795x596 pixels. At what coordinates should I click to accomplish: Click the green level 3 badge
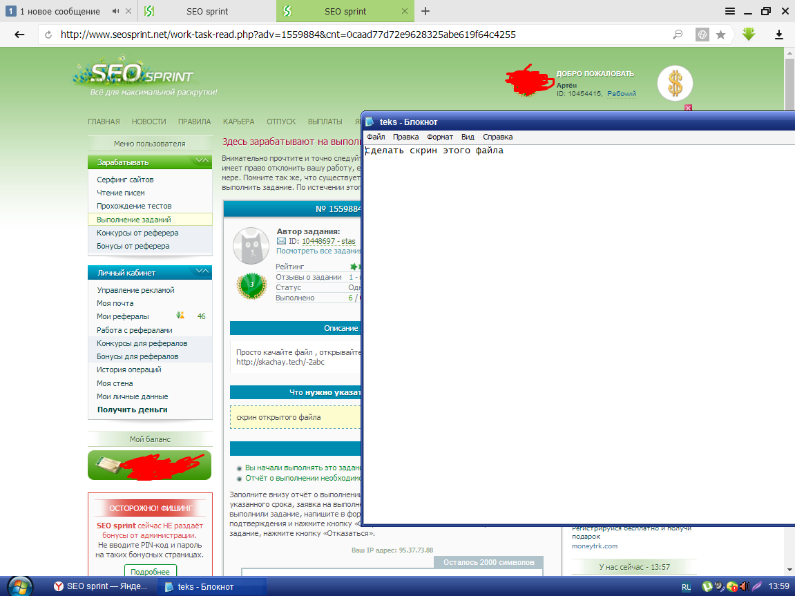click(x=251, y=285)
